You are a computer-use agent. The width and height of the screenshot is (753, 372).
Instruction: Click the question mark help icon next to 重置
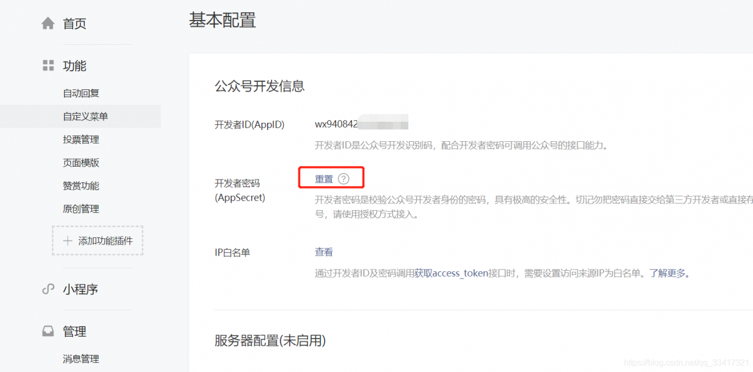[x=344, y=179]
